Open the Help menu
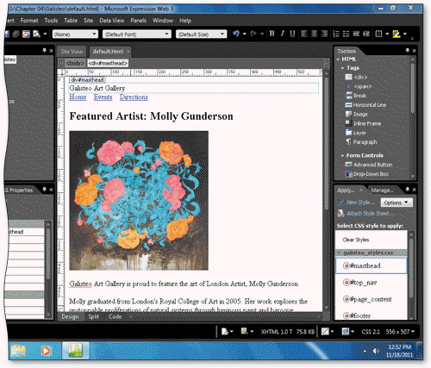The height and width of the screenshot is (368, 431). coord(185,21)
